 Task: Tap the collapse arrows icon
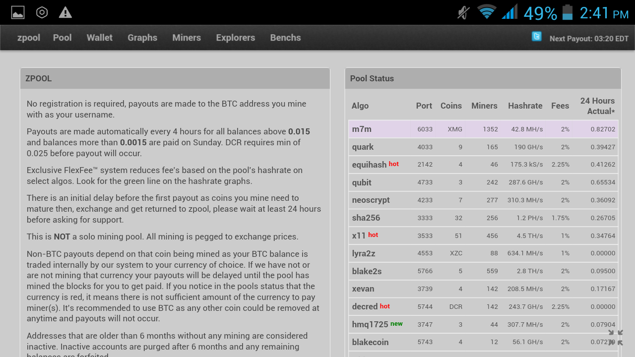(616, 338)
